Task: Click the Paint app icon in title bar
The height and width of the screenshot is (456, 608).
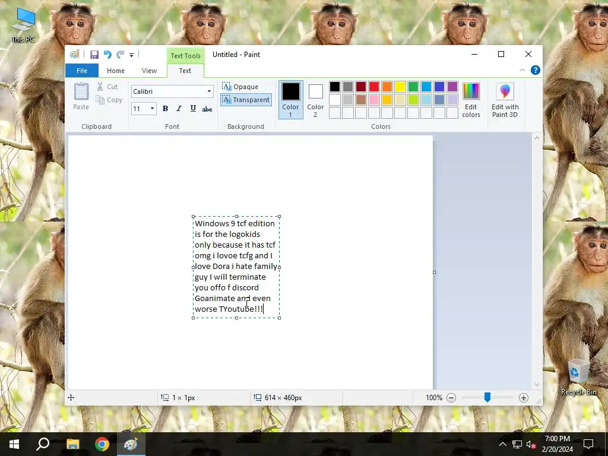Action: [x=74, y=55]
